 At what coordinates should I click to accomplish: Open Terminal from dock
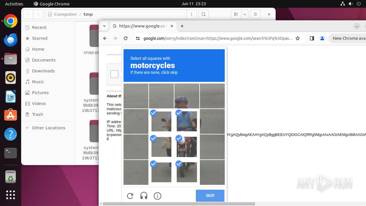point(11,153)
